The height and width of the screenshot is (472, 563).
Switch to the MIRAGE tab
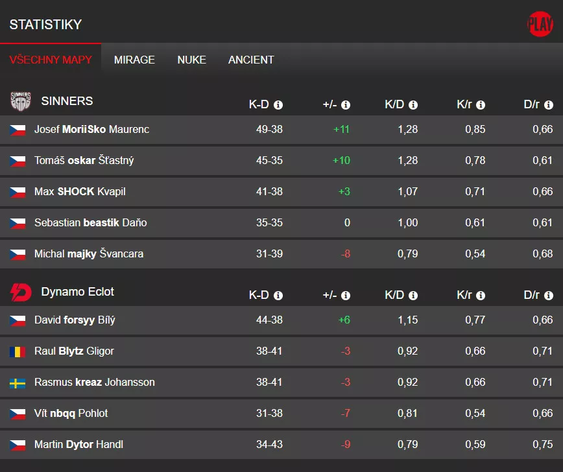(134, 60)
